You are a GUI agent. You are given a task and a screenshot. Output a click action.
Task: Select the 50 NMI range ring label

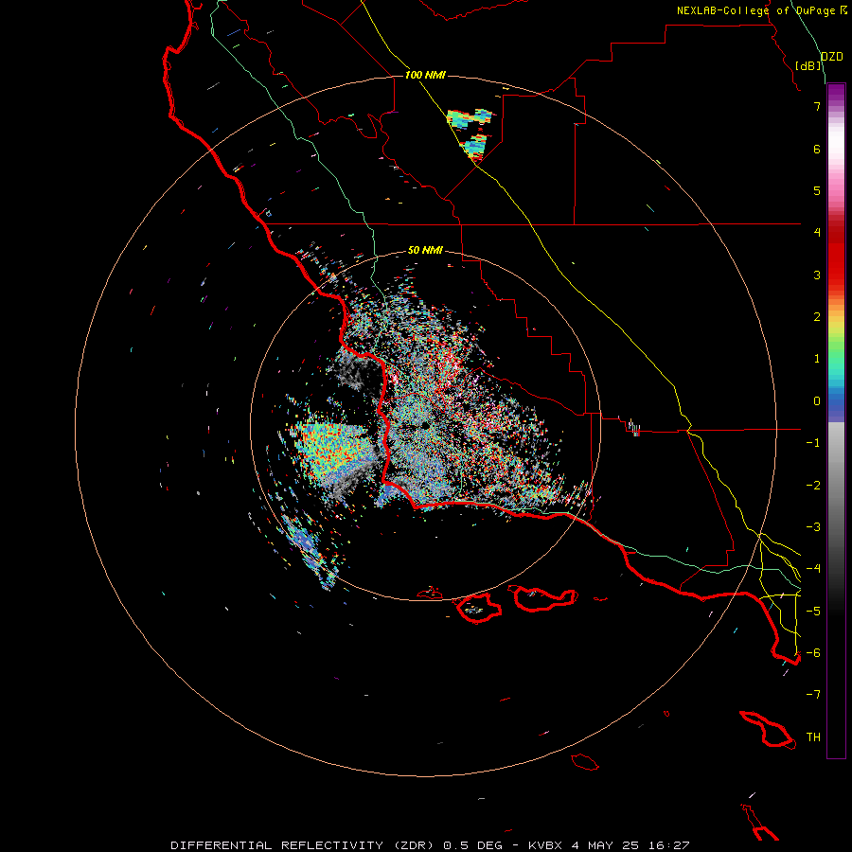tap(425, 251)
